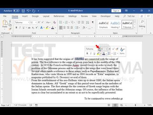Toggle Italic in the ribbon Font group
Image resolution: width=153 pixels, height=115 pixels.
click(20, 28)
